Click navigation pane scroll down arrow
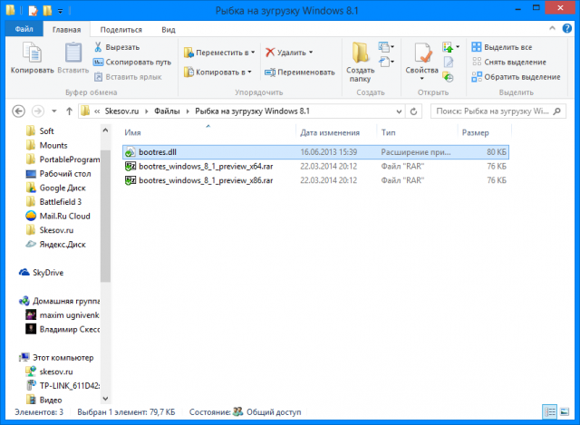This screenshot has height=425, width=580. tap(105, 399)
